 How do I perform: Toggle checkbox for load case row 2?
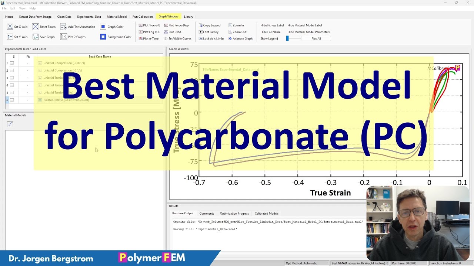click(x=12, y=70)
